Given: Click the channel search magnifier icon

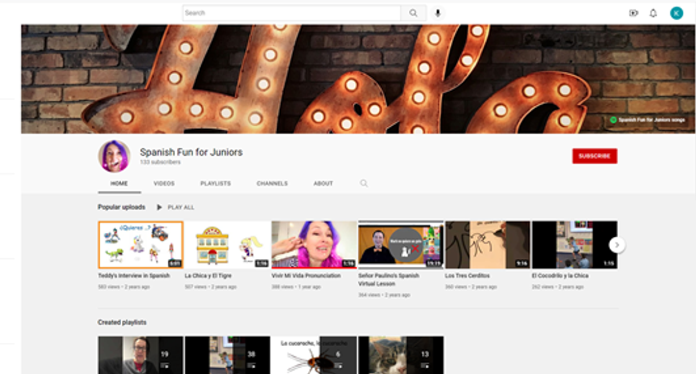Looking at the screenshot, I should (x=364, y=184).
